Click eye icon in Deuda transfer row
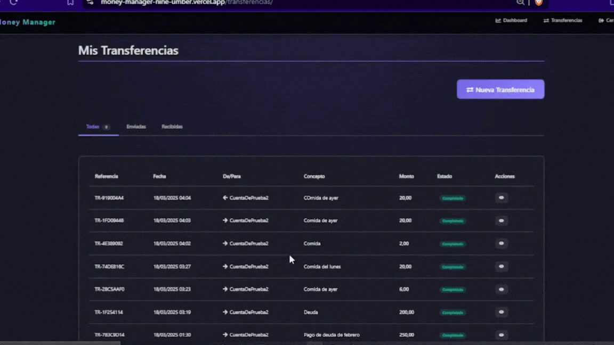This screenshot has width=614, height=345. [501, 313]
